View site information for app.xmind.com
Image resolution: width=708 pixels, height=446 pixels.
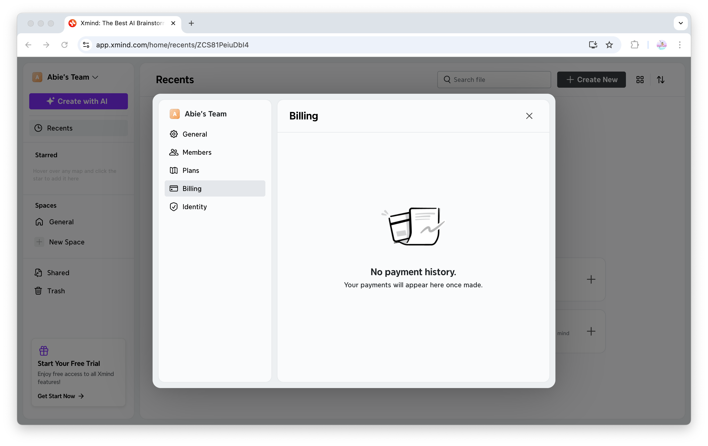pos(86,45)
